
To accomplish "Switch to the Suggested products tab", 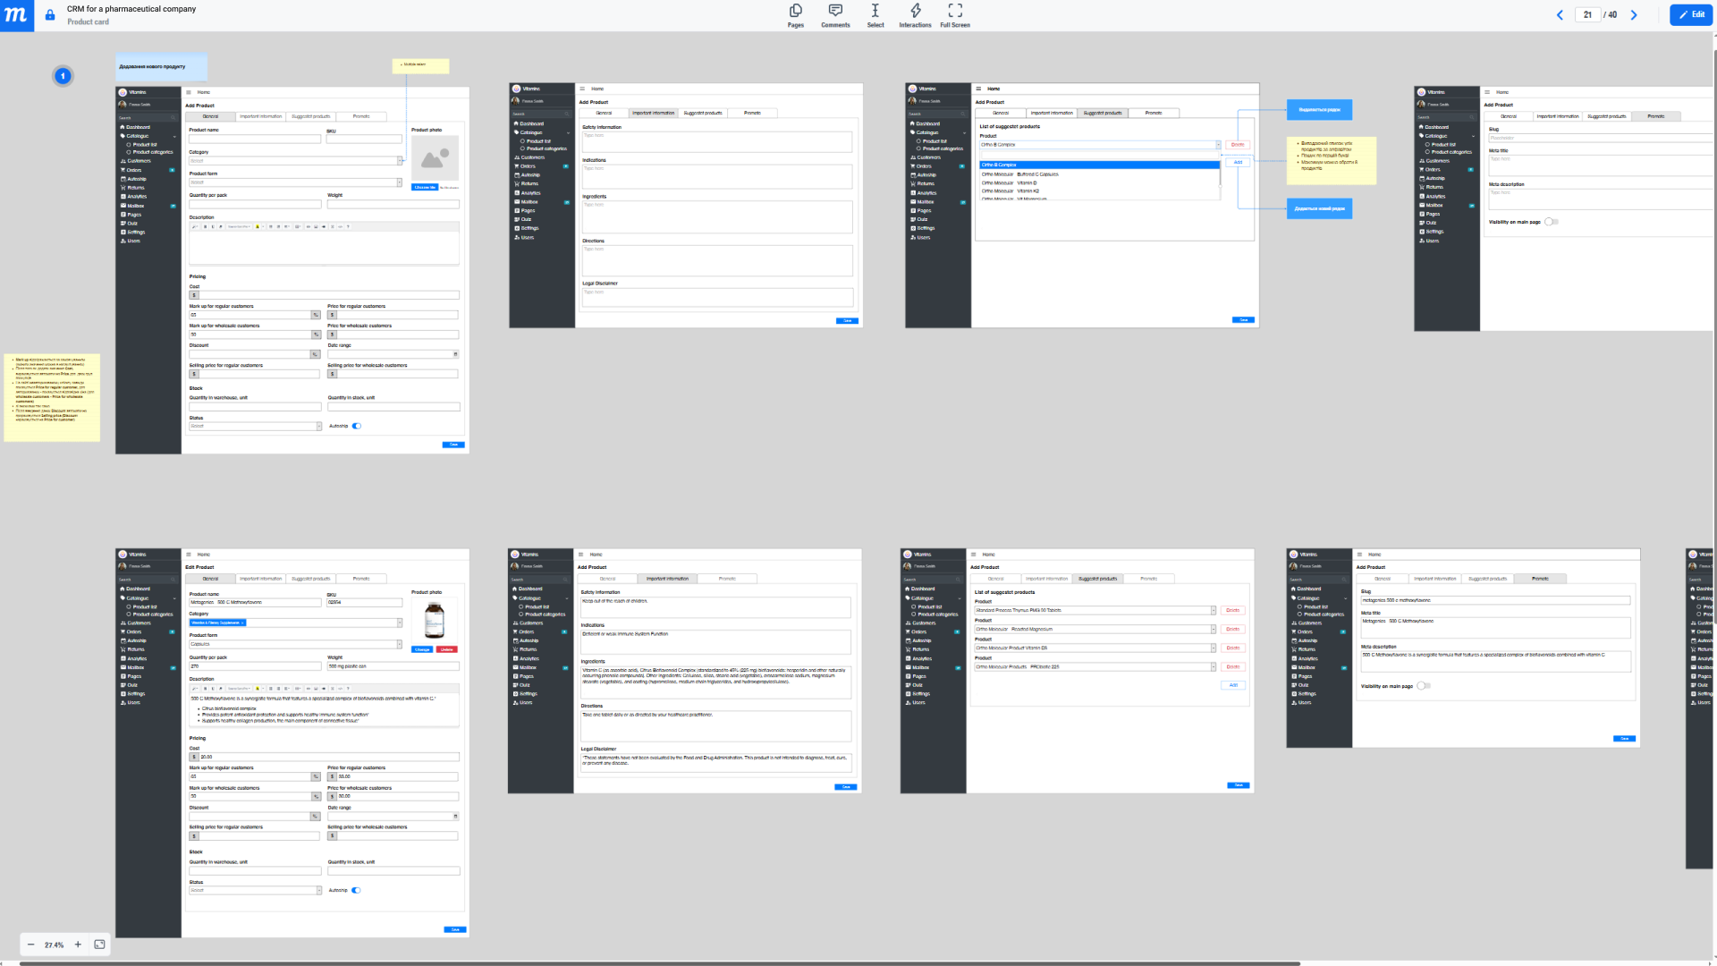I will tap(309, 115).
